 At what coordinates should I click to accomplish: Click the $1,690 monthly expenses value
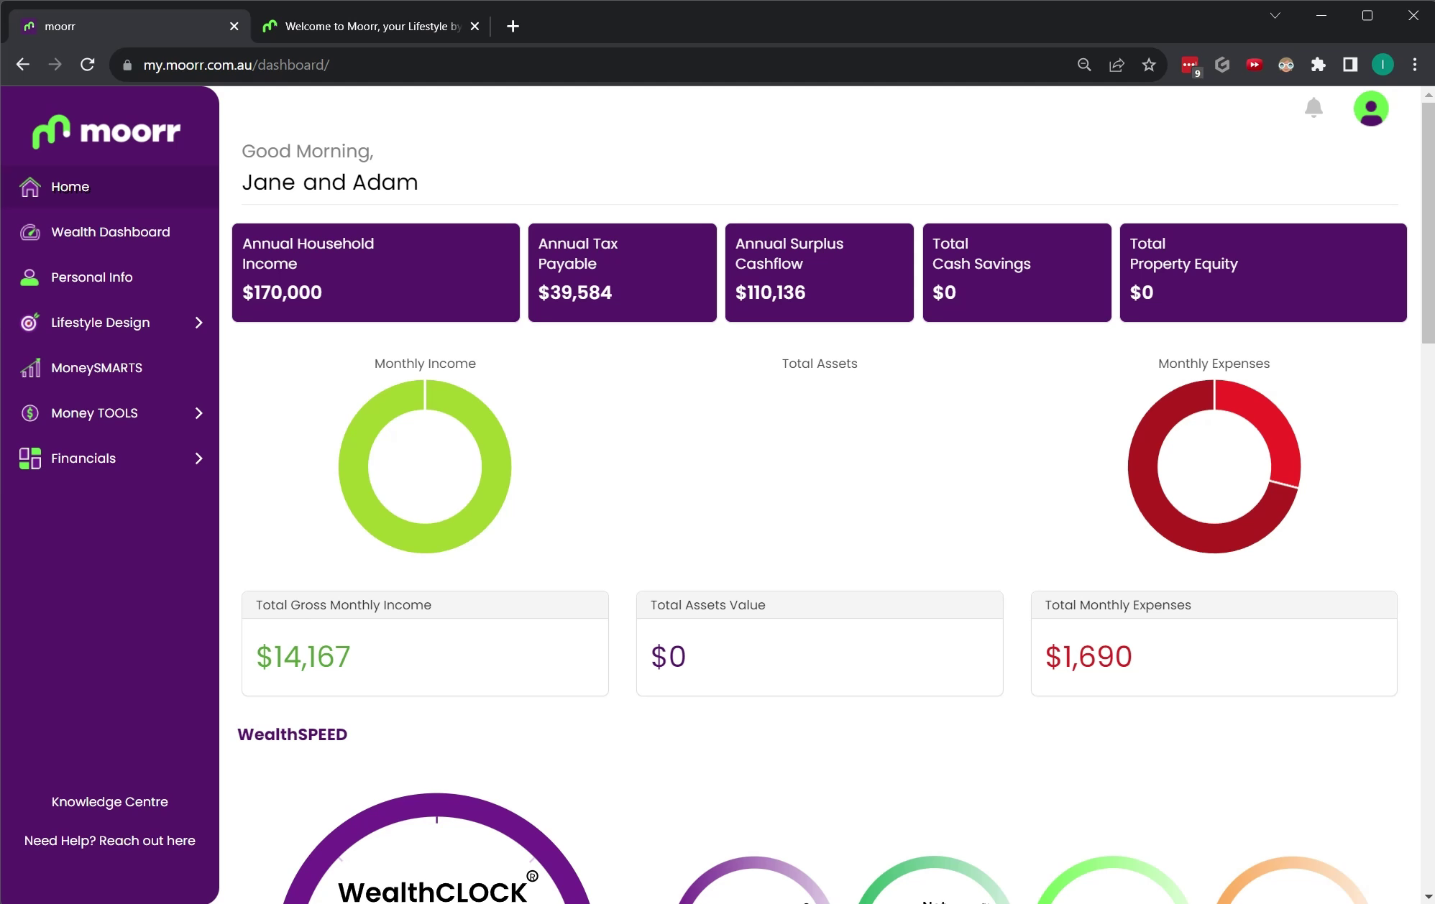[x=1088, y=657]
